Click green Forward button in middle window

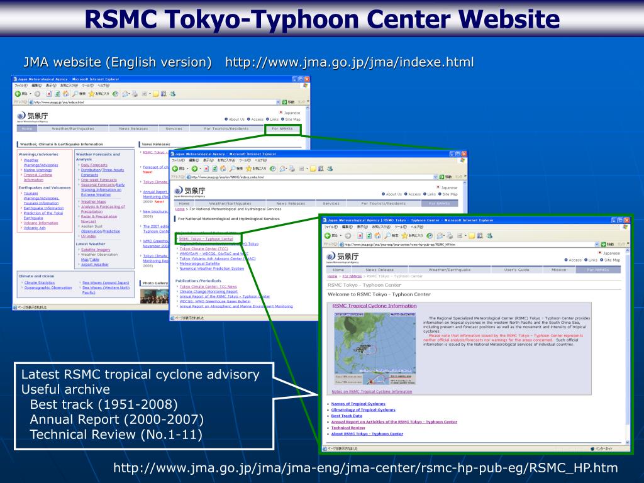tap(195, 169)
